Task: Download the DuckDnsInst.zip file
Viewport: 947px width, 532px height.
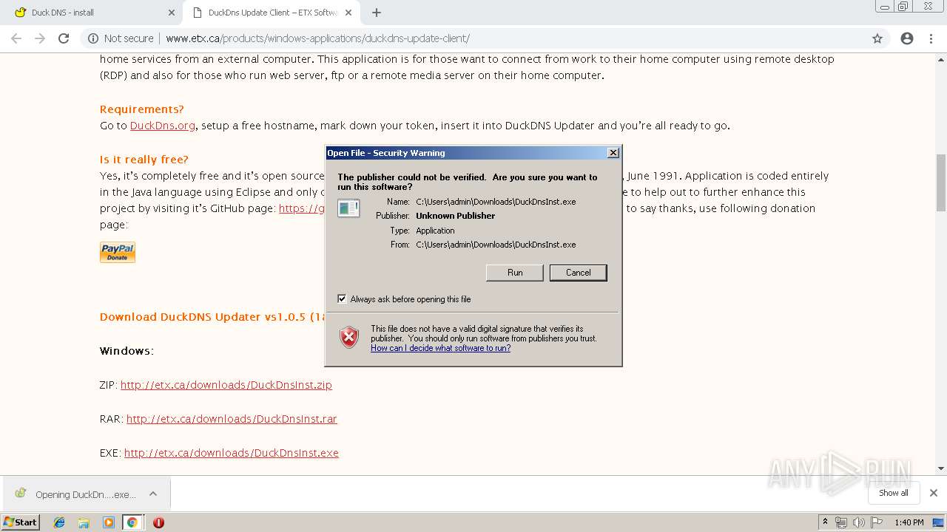Action: click(x=226, y=385)
